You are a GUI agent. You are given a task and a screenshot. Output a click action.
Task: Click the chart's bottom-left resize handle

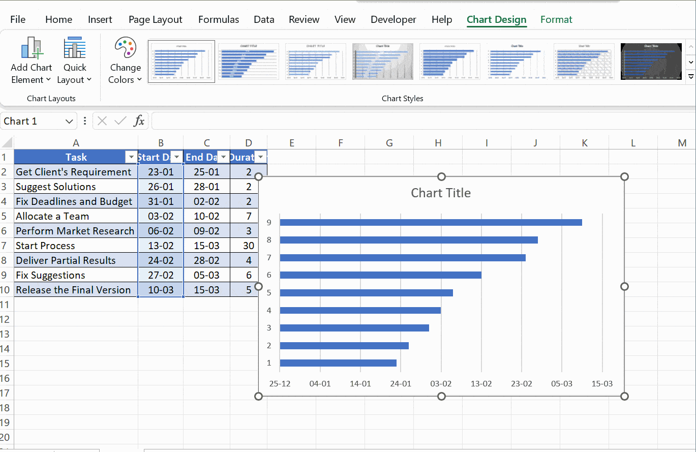click(258, 396)
